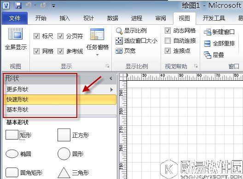Click the 页宽 page width icon
This screenshot has height=179, width=243.
tap(119, 51)
